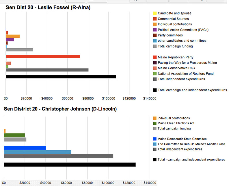Click the Paving the Way legend swatch

coord(155,63)
